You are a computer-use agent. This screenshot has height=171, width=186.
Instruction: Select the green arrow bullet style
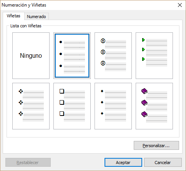154,55
